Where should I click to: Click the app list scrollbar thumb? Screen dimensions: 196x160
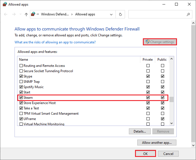pyautogui.click(x=171, y=100)
